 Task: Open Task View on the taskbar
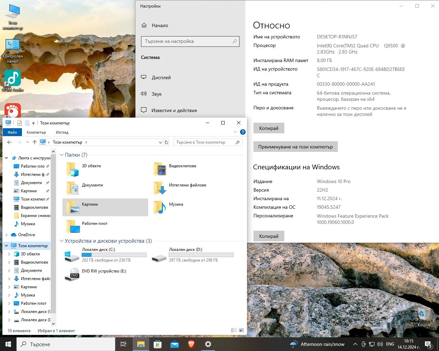tap(123, 344)
